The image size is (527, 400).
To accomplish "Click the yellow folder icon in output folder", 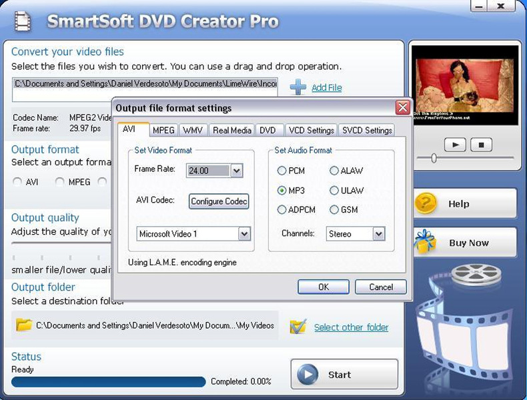I will pyautogui.click(x=24, y=325).
